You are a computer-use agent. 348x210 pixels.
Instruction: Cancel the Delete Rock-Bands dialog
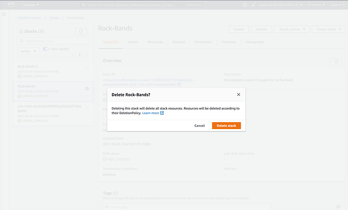pos(199,126)
